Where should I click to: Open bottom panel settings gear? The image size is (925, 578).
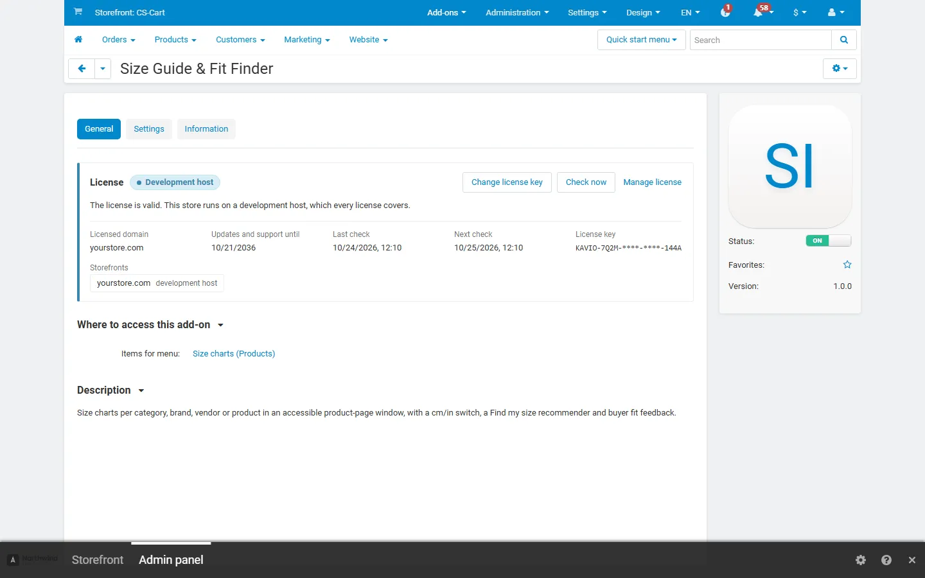pyautogui.click(x=861, y=560)
